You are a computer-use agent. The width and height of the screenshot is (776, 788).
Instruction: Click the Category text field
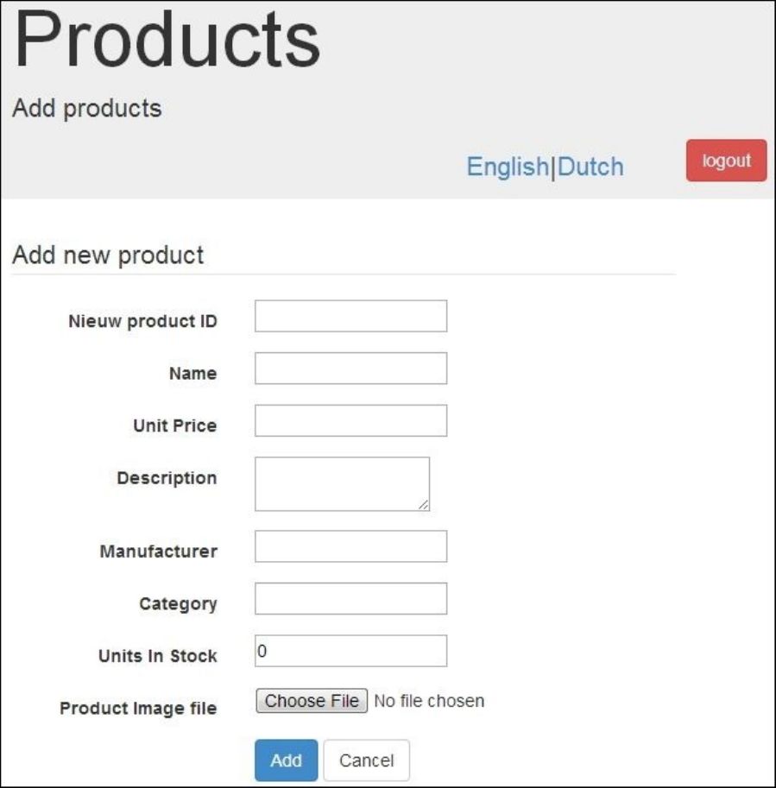pos(350,599)
